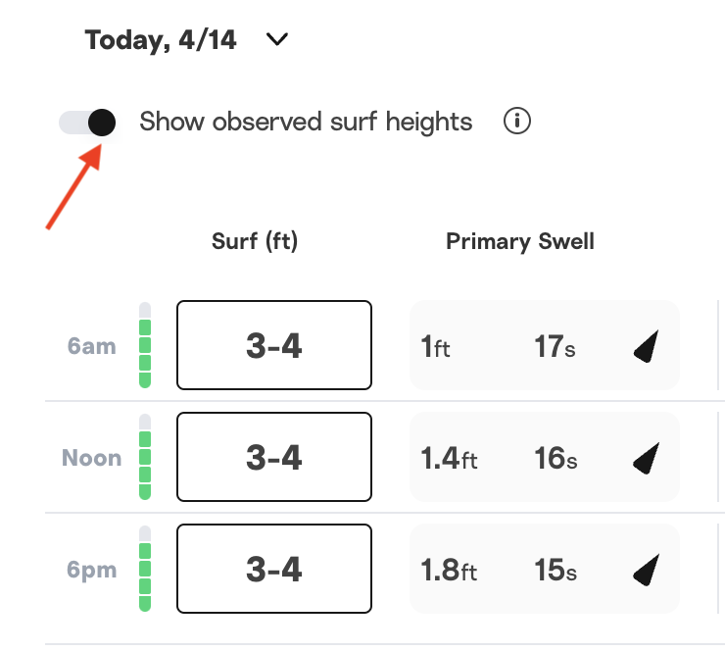Click the Noon green surf rating bar
The width and height of the screenshot is (725, 651).
pos(145,458)
